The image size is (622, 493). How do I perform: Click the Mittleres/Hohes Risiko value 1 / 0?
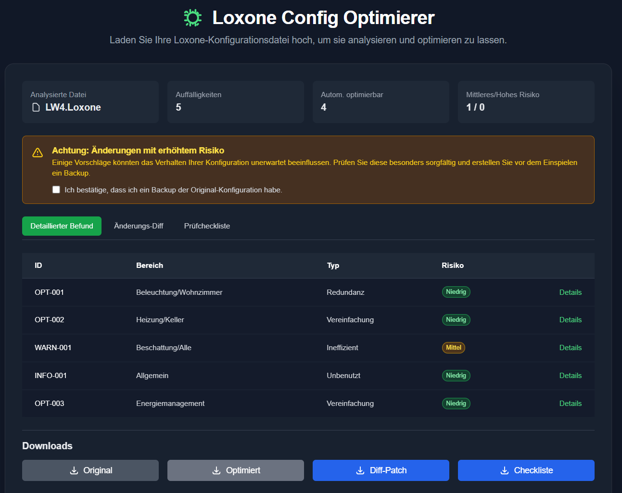click(475, 107)
